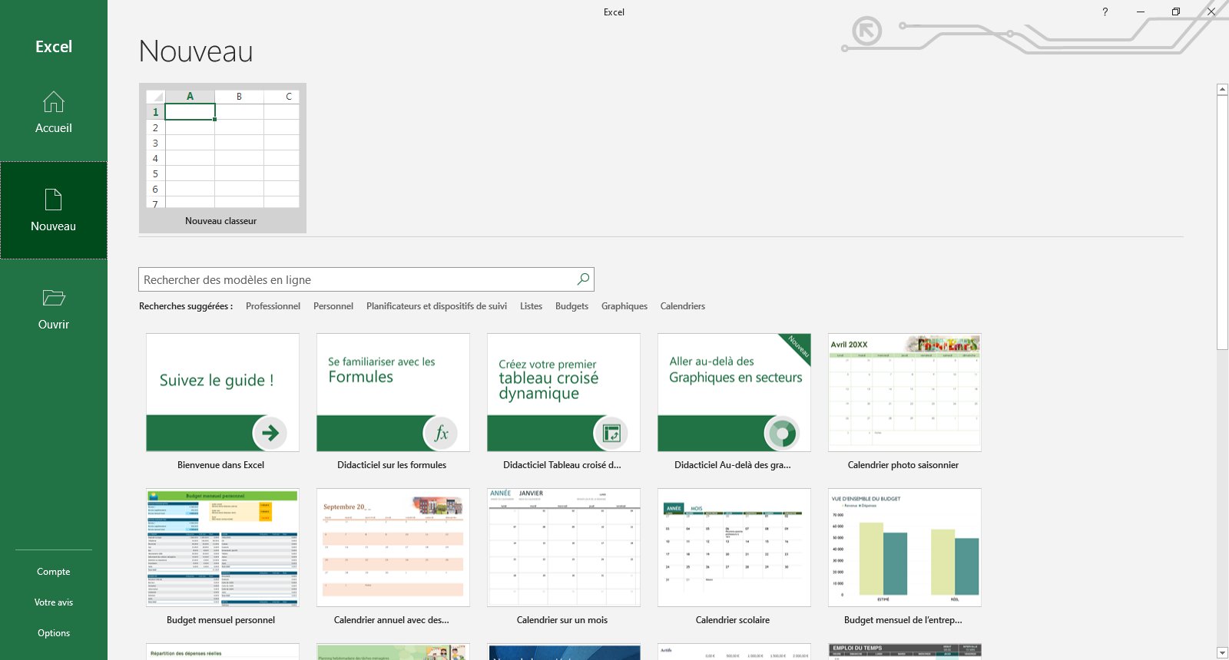Open Budget mensuel de l'entreprise template

(x=905, y=547)
